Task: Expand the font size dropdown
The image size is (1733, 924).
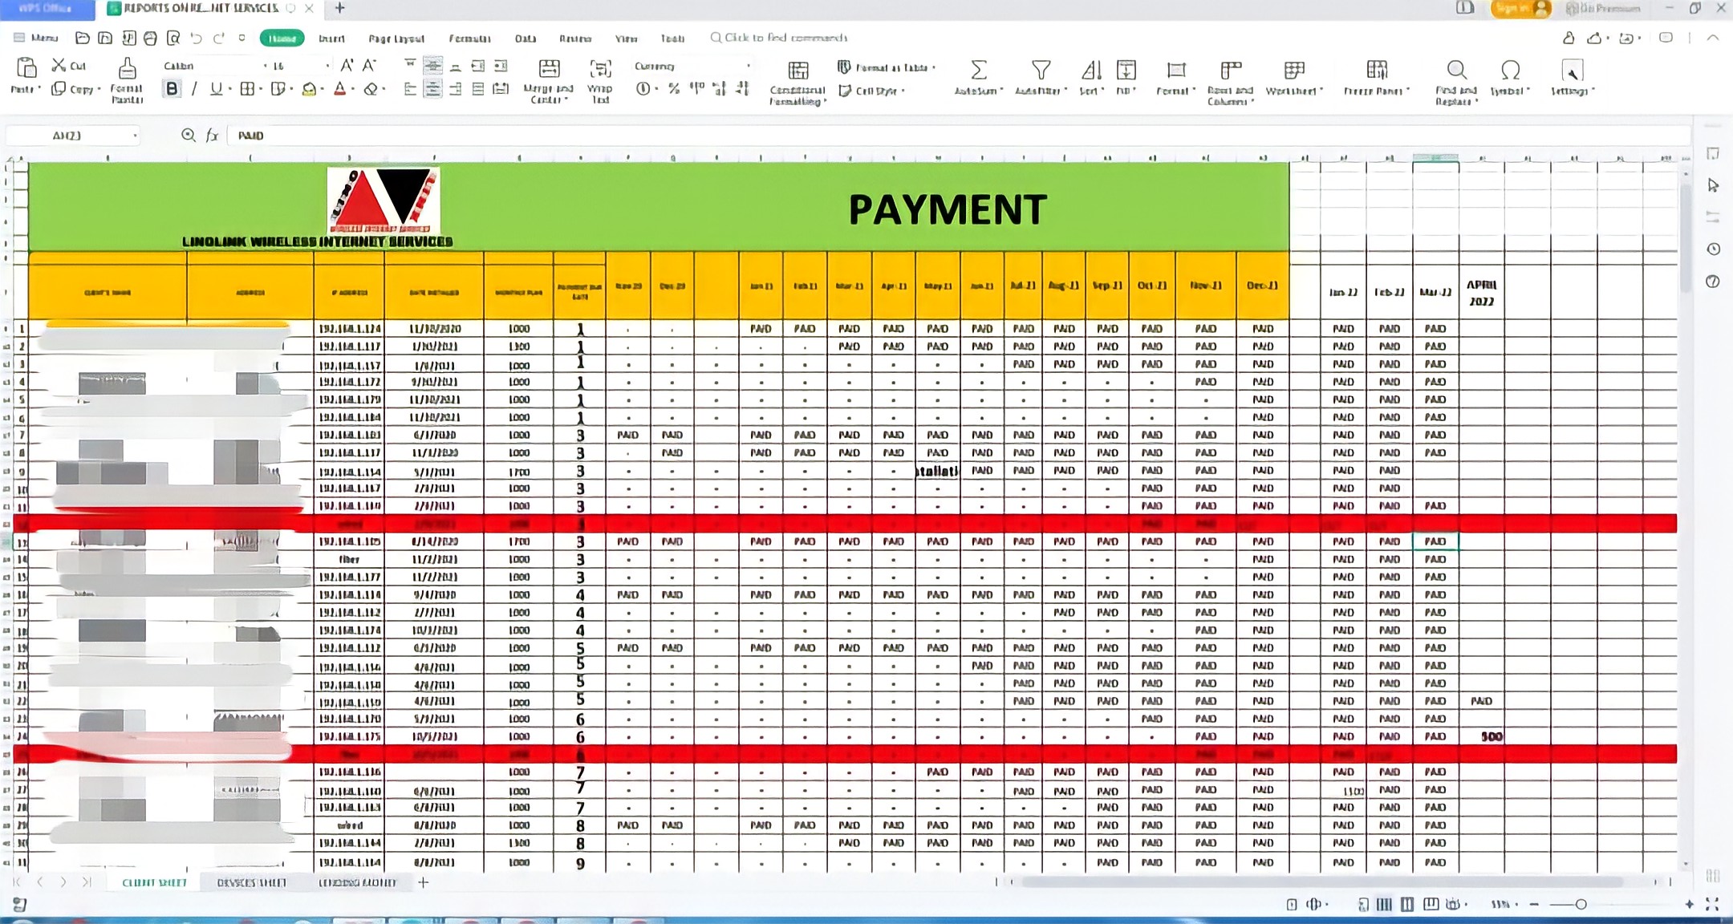Action: [x=327, y=66]
